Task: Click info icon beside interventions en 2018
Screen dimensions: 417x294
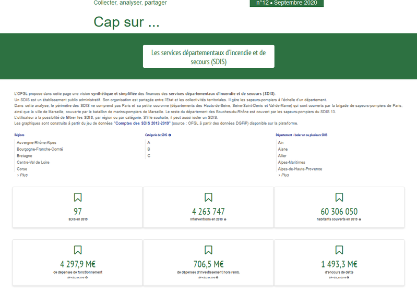Action: pos(225,219)
